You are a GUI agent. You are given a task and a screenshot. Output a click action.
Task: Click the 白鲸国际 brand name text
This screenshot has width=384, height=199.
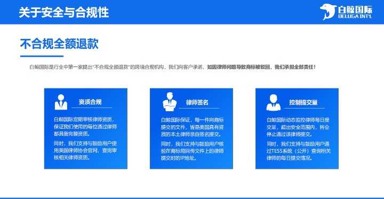[355, 10]
